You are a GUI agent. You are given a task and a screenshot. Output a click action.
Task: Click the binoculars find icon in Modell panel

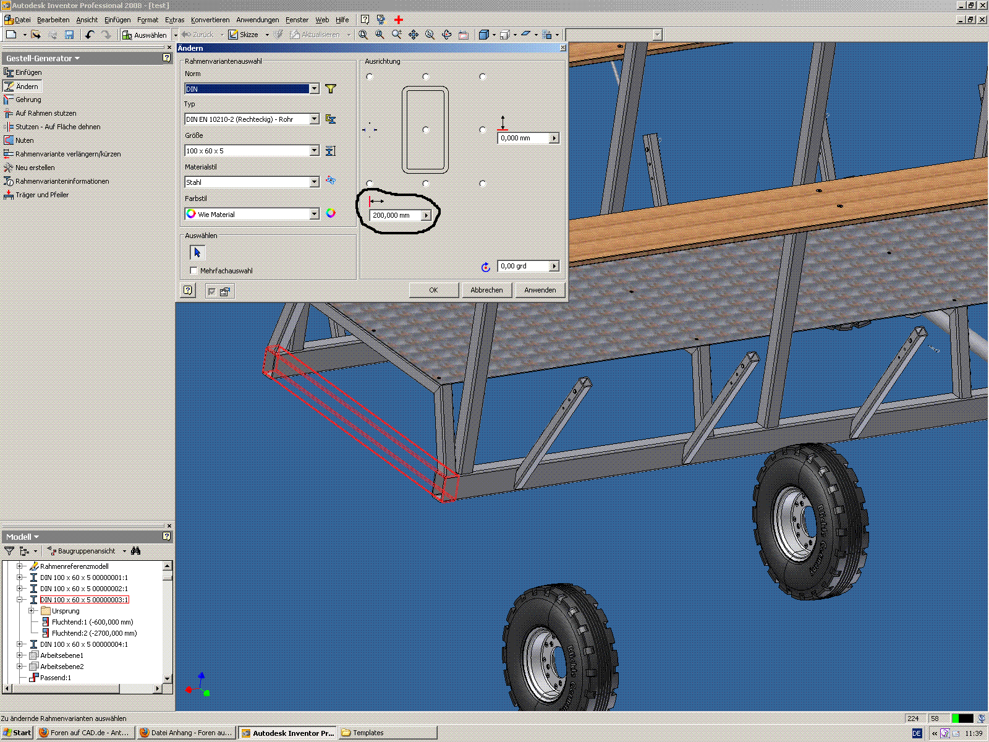(136, 551)
